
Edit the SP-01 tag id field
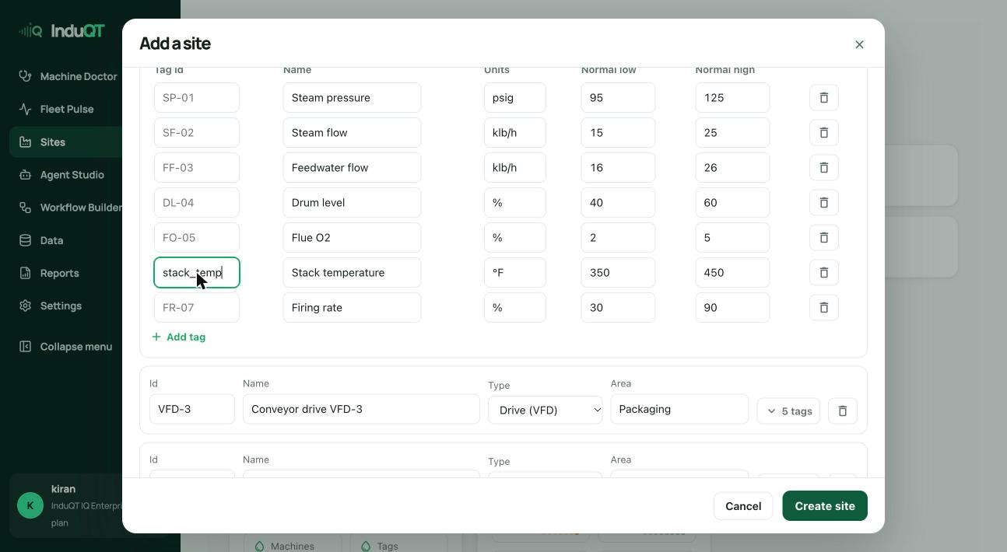[197, 98]
